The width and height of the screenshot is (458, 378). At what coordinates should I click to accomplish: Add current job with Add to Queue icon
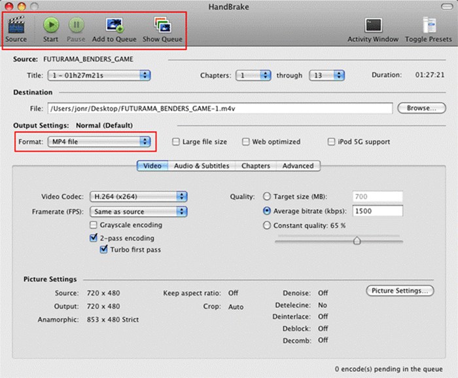tap(114, 26)
